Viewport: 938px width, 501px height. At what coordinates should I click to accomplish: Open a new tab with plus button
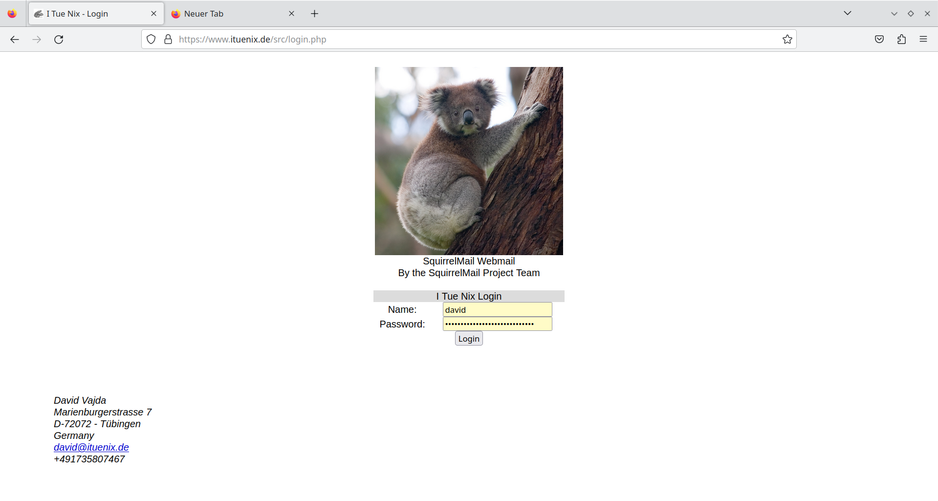tap(314, 14)
